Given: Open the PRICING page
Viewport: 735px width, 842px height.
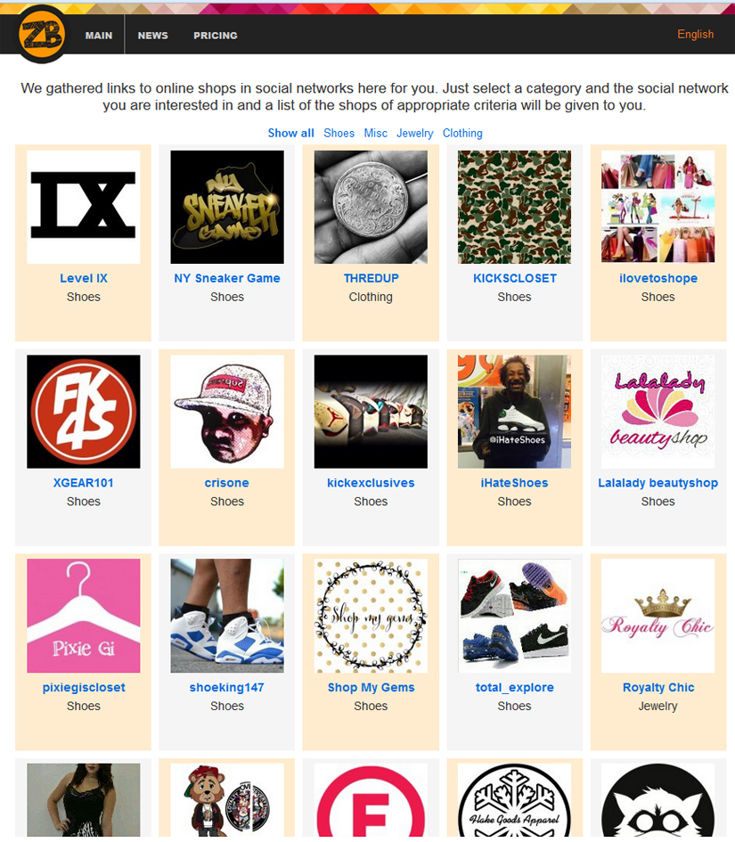Looking at the screenshot, I should point(216,36).
